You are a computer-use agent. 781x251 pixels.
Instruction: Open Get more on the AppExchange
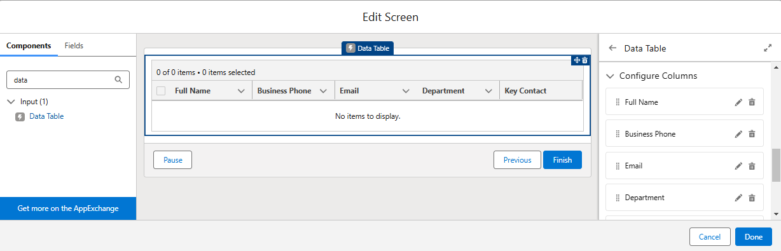point(68,208)
